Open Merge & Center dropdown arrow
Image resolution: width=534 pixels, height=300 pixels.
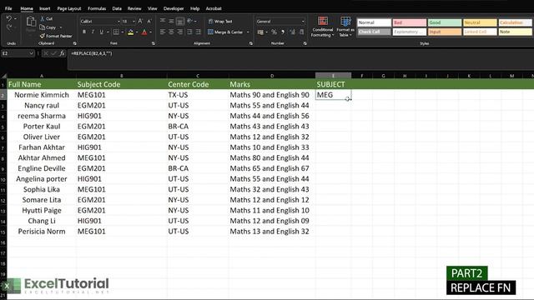pyautogui.click(x=248, y=32)
